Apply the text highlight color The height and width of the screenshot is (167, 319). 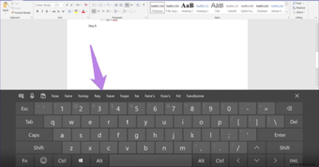[76, 11]
